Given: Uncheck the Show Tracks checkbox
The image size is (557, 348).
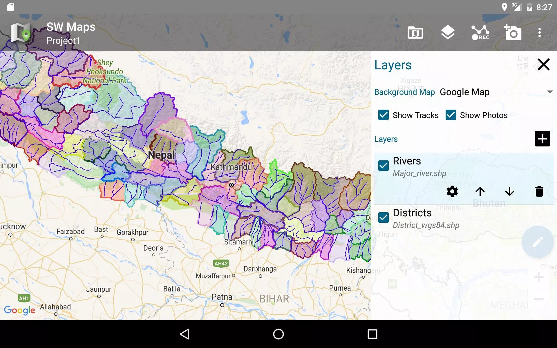Looking at the screenshot, I should 383,115.
